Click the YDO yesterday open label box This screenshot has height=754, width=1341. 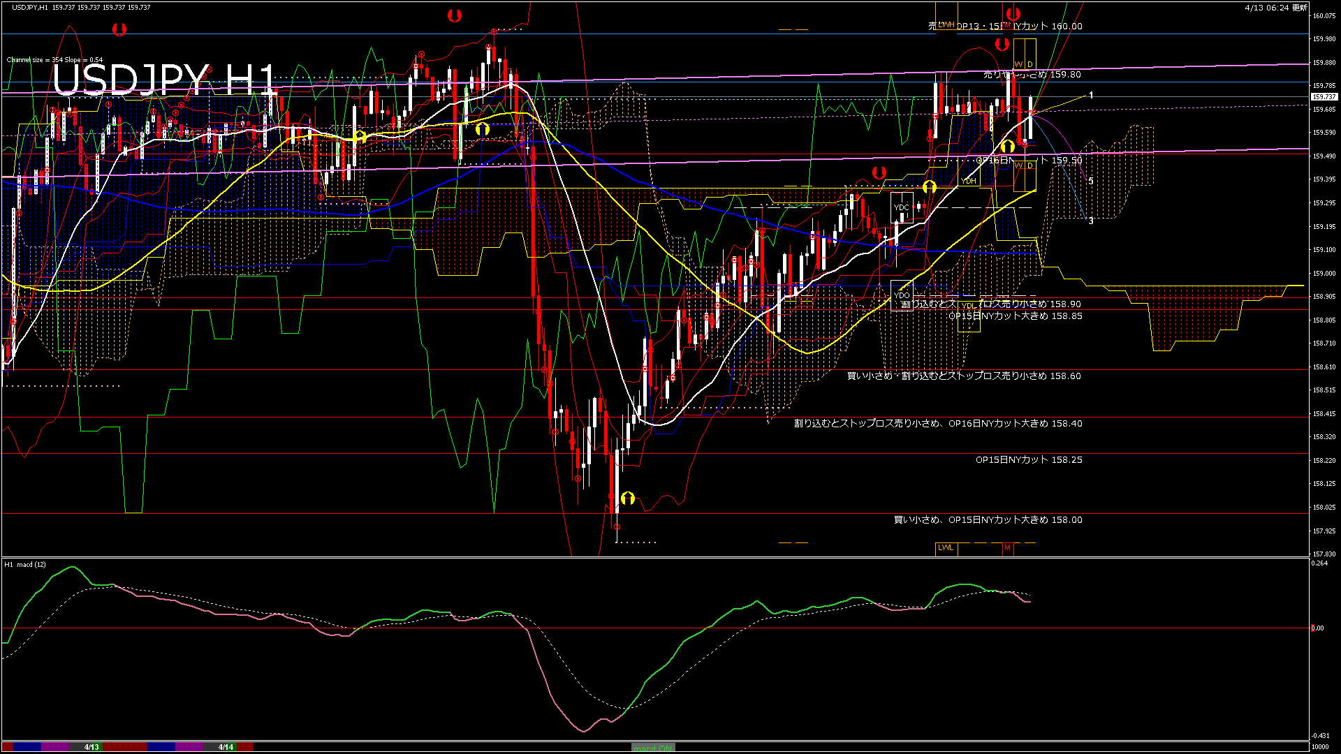coord(901,295)
